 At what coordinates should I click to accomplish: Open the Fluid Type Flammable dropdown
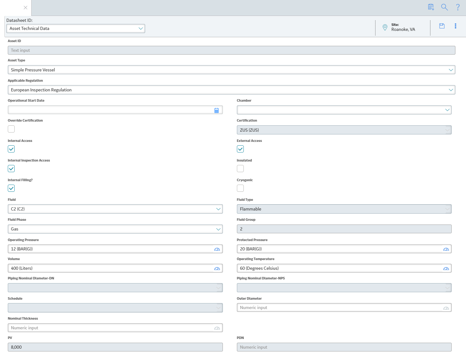point(344,209)
